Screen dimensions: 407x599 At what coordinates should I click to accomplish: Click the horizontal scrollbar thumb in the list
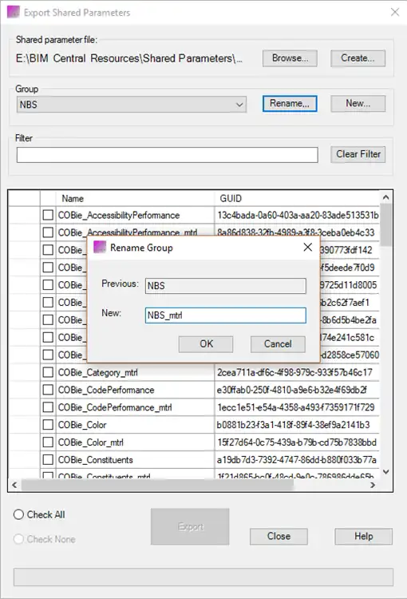(157, 485)
